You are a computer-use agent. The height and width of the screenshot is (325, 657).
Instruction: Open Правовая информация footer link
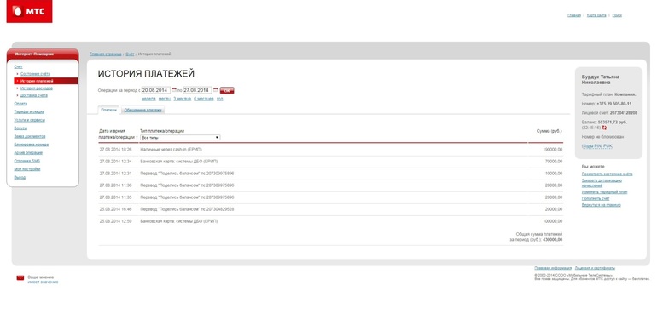coord(553,268)
